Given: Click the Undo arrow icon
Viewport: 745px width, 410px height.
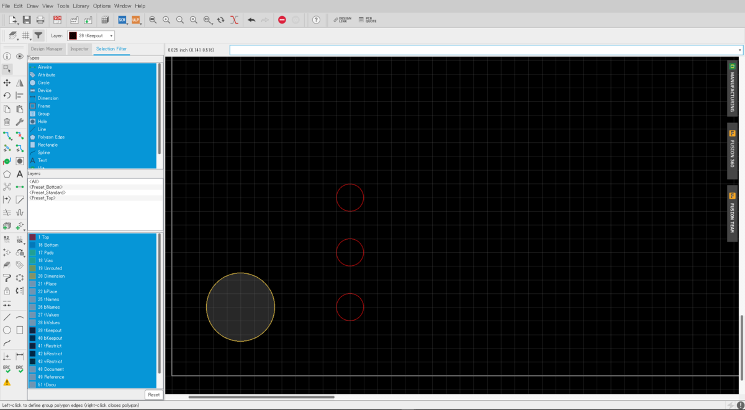Looking at the screenshot, I should point(251,20).
